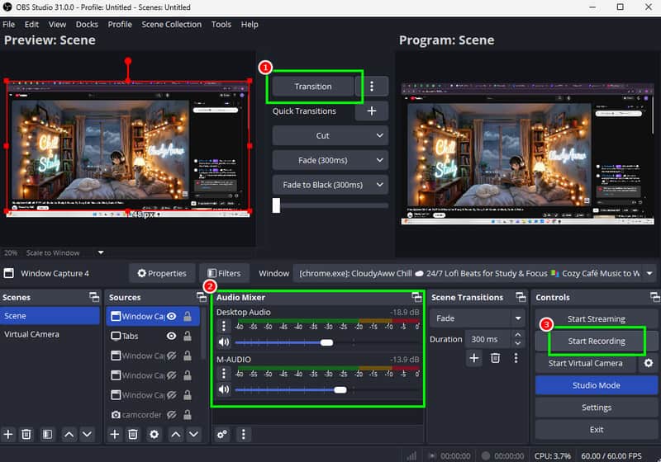
Task: Increase the transition duration
Action: click(x=518, y=334)
